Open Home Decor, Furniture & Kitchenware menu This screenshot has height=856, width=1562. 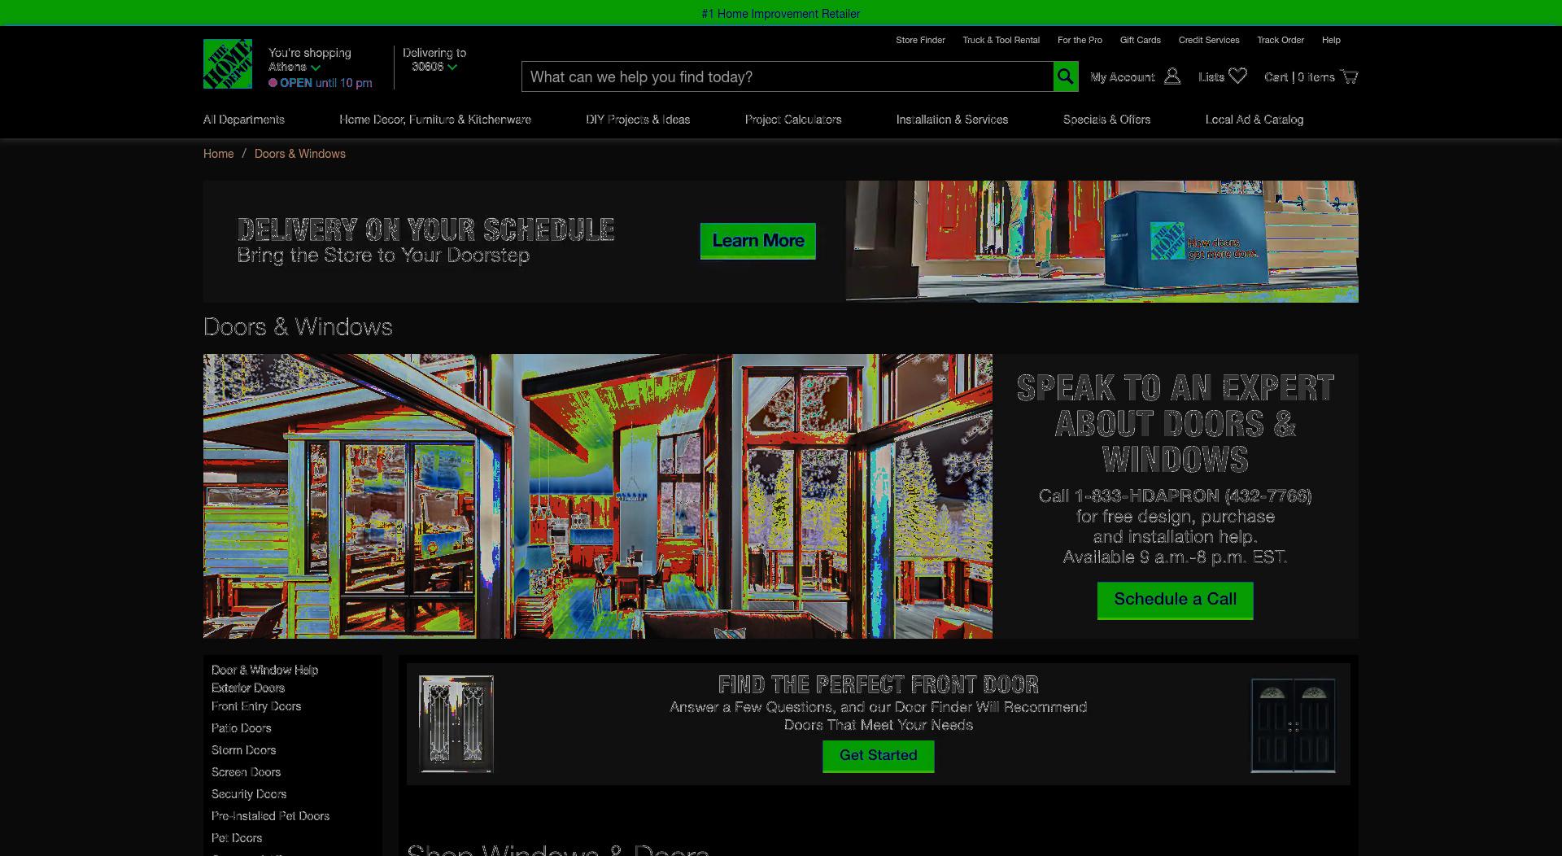434,120
